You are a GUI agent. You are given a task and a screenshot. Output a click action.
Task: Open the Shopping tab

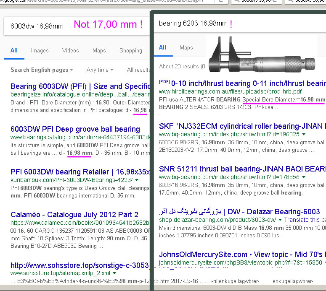[131, 51]
